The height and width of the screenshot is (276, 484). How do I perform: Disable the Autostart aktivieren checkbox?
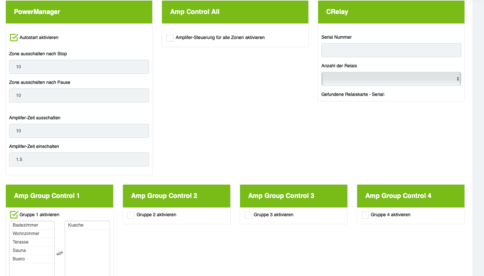tap(14, 37)
